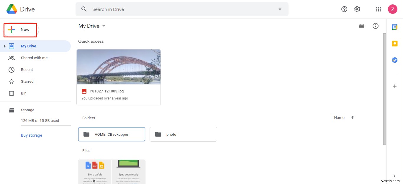
Task: Expand the My Drive tree arrow
Action: pyautogui.click(x=5, y=46)
